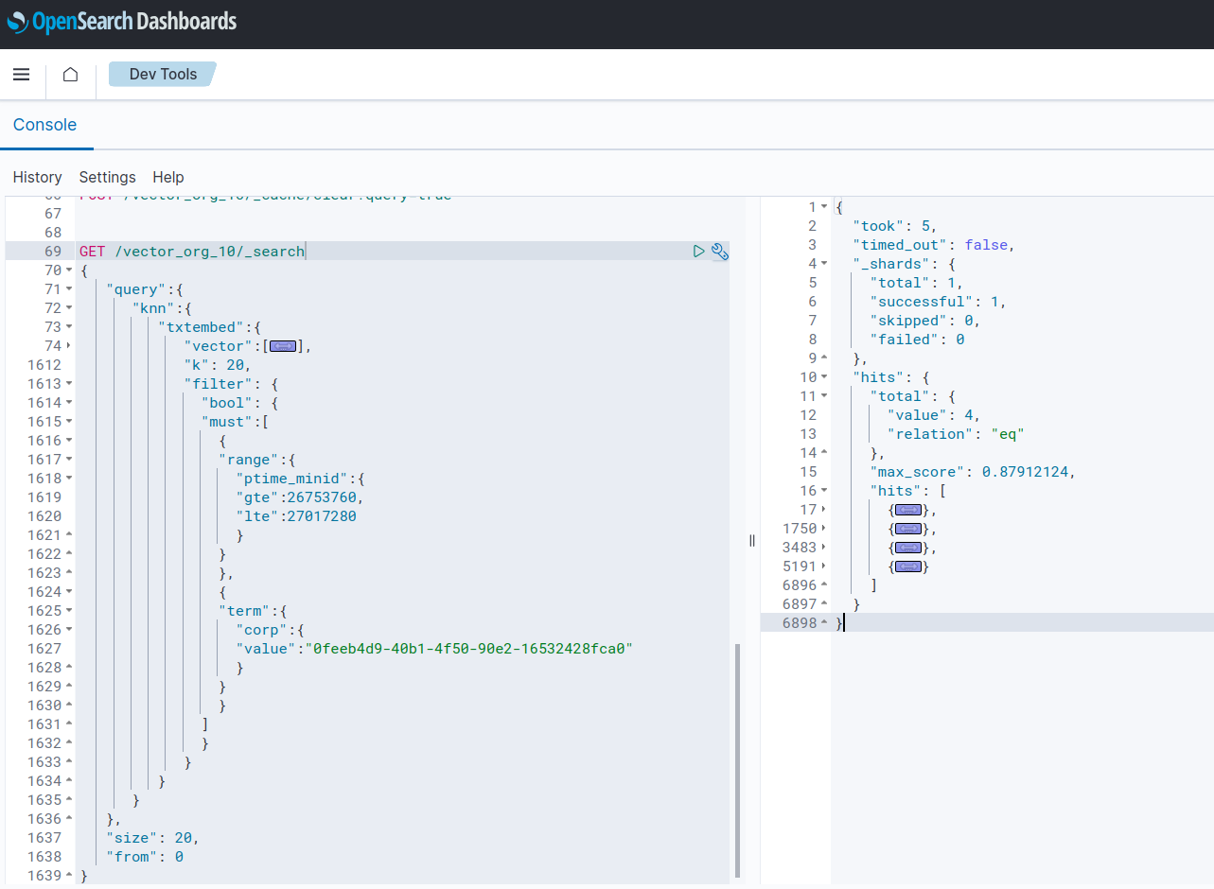This screenshot has height=889, width=1214.
Task: Click "timed_out": false in response
Action: click(934, 245)
